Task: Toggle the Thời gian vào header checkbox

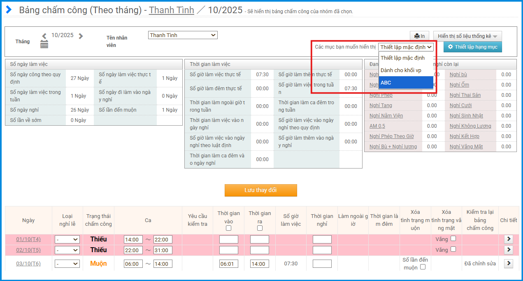Action: [x=229, y=228]
